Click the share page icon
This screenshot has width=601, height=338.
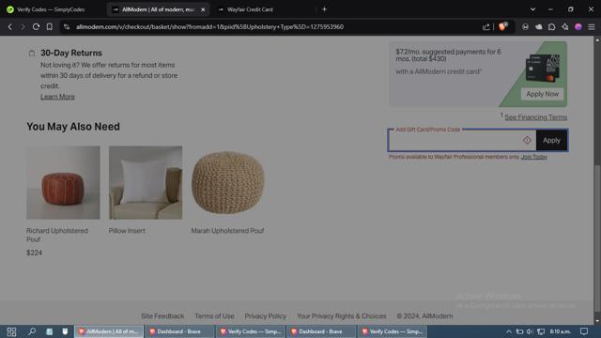(486, 27)
